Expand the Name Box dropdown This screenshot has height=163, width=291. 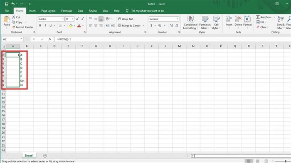point(21,39)
